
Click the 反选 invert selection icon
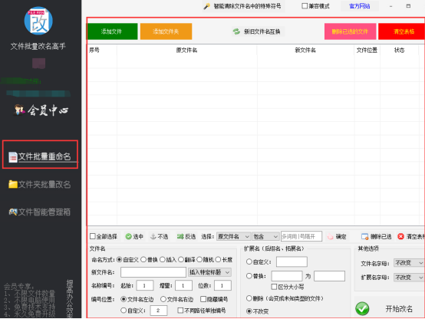pos(180,237)
